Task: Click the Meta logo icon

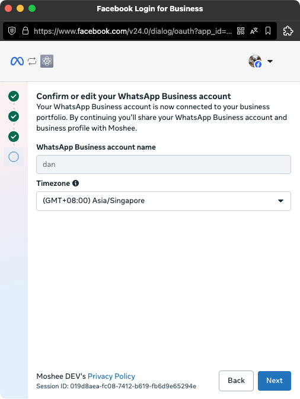Action: (17, 61)
